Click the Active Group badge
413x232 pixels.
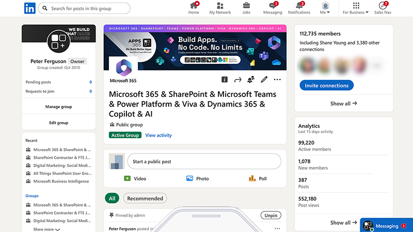click(x=125, y=135)
